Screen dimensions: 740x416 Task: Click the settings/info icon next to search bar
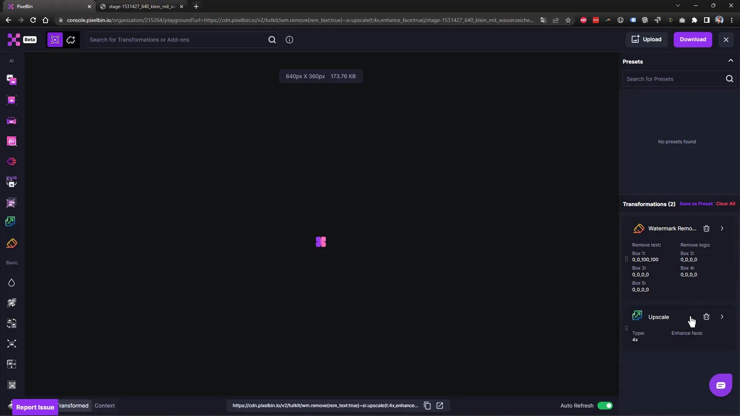pos(289,40)
